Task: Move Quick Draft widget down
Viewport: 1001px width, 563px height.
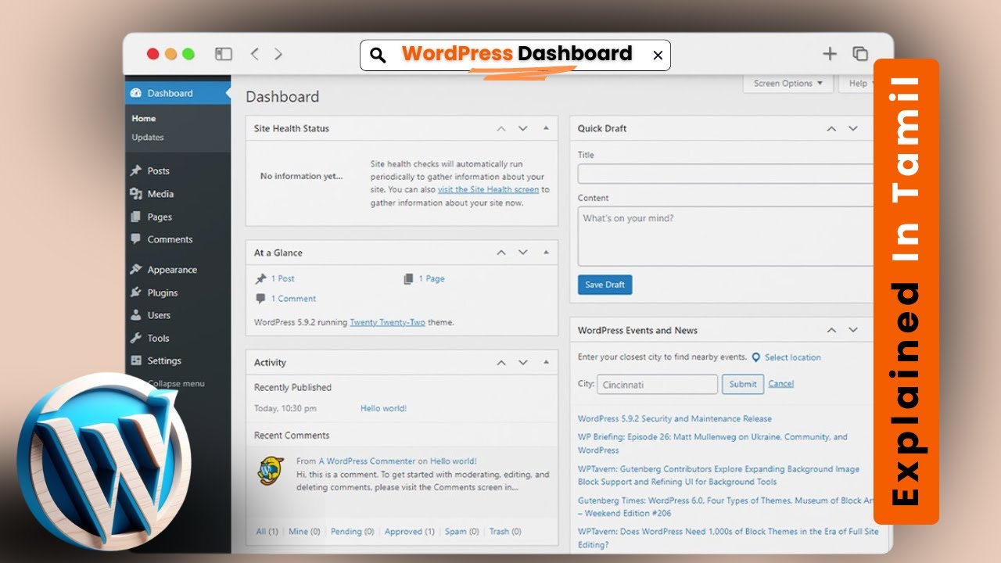Action: [x=853, y=128]
